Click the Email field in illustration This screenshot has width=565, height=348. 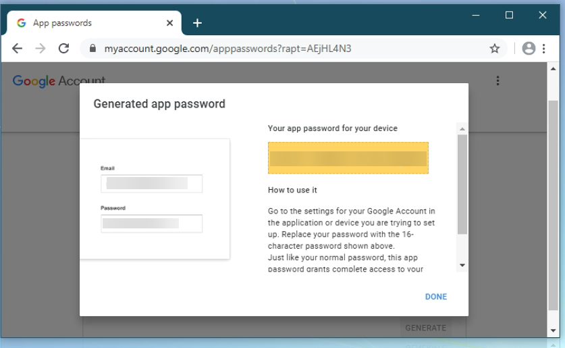click(151, 184)
